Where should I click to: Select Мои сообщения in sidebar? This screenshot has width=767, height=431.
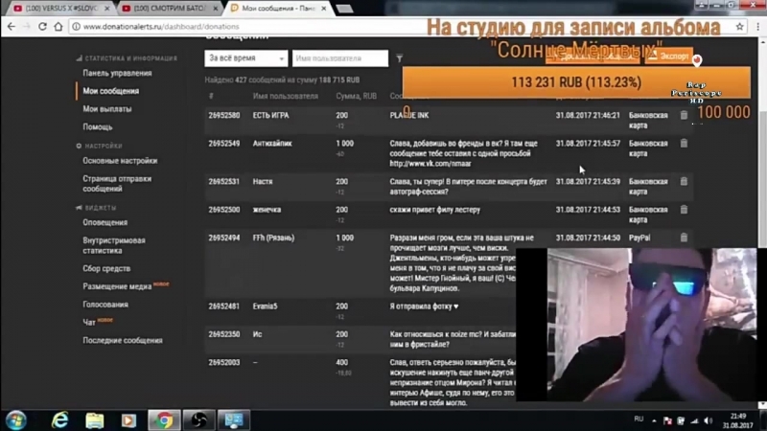tap(110, 91)
